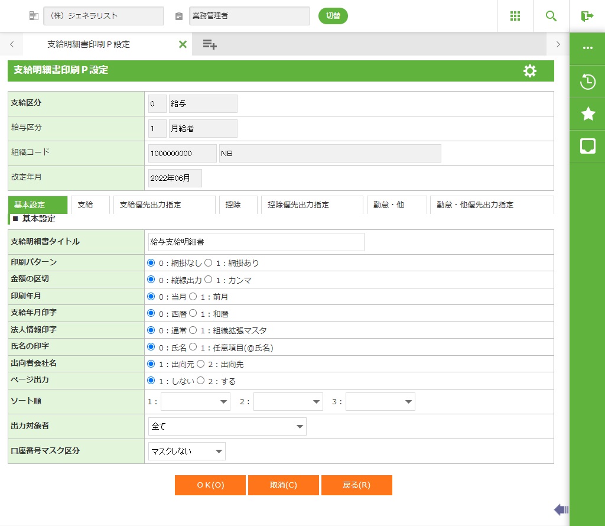The height and width of the screenshot is (526, 605).
Task: Open the inbox tray icon in sidebar
Action: [587, 146]
